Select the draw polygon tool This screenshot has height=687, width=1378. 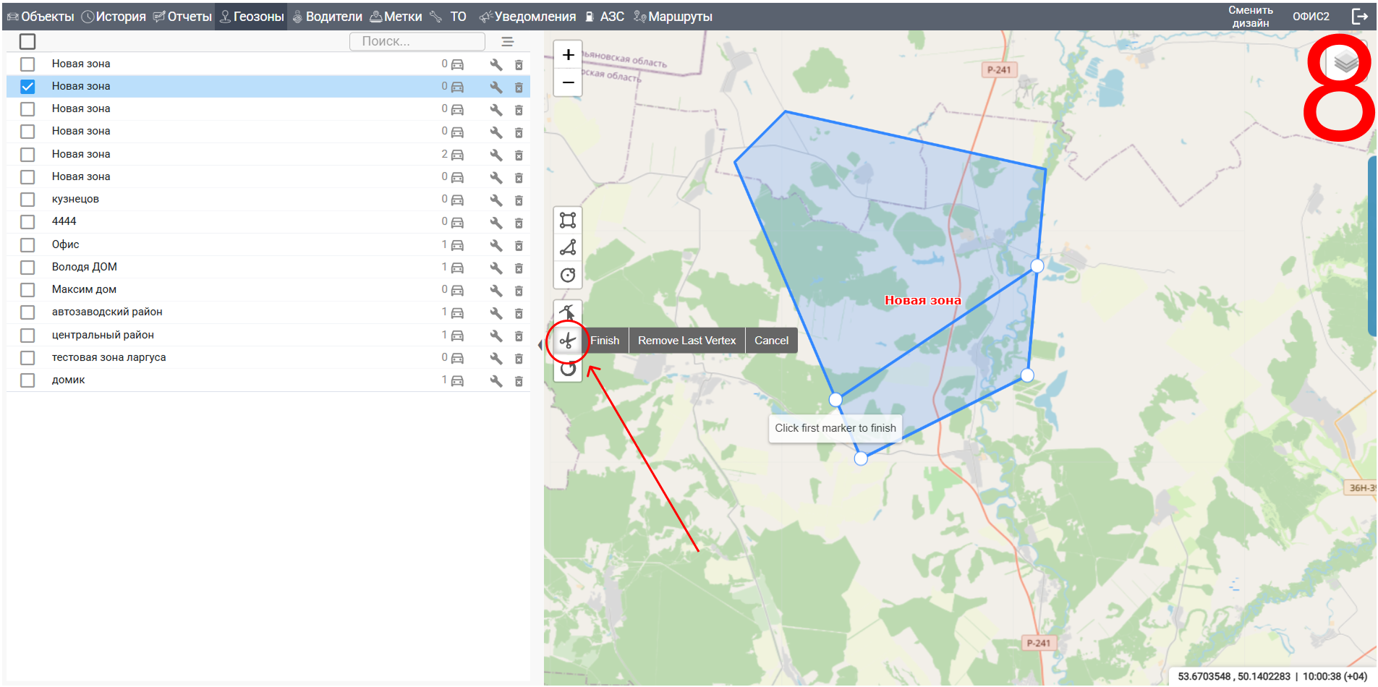568,247
